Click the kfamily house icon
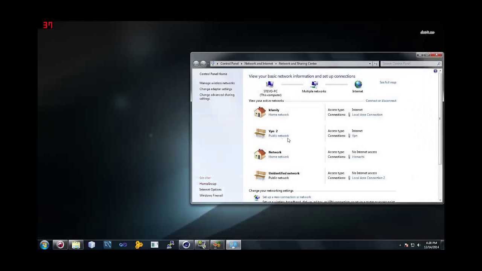 (x=260, y=112)
